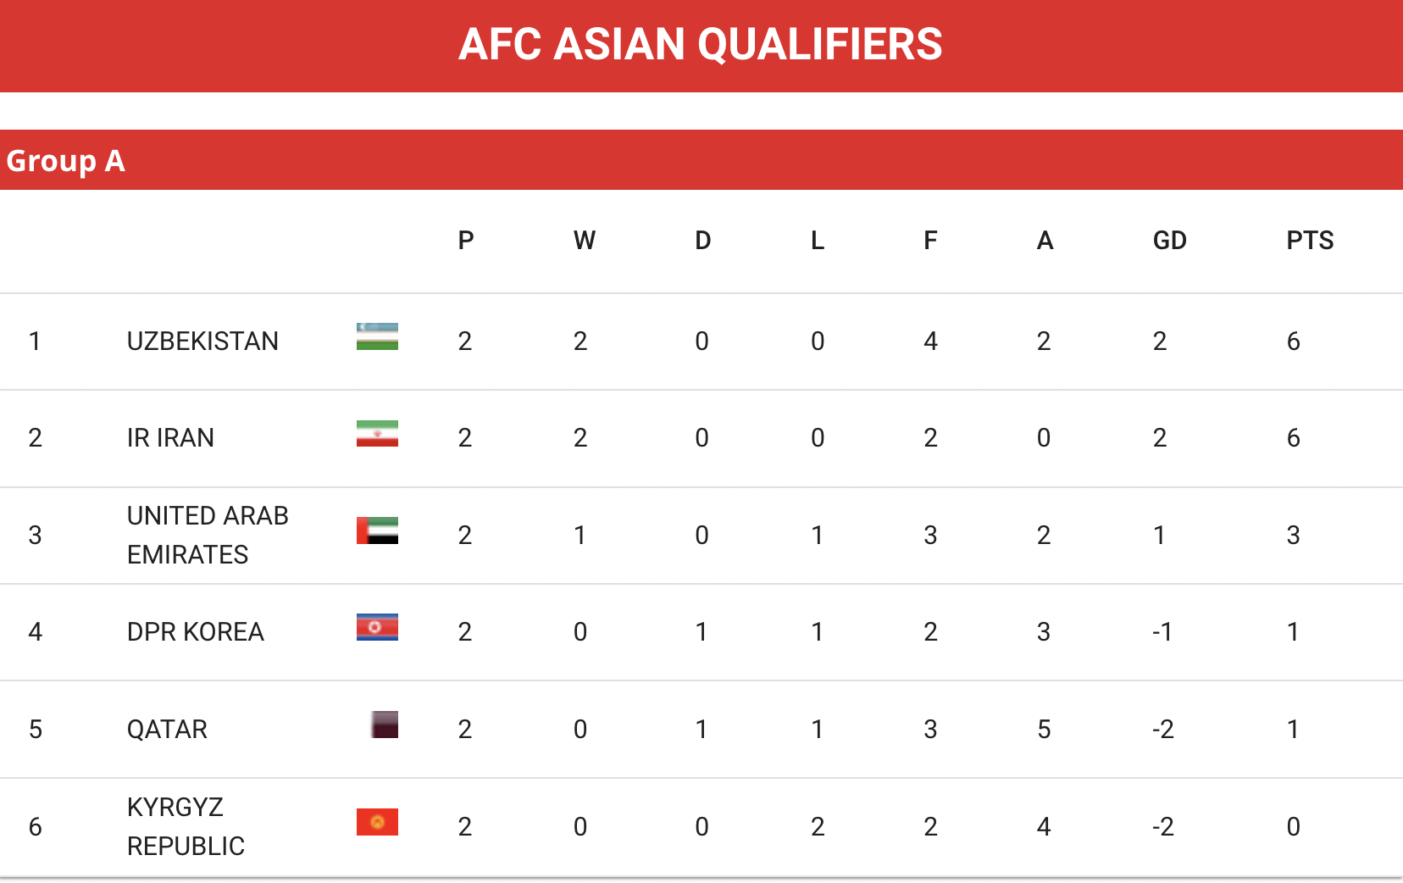Click the GD column header
The width and height of the screenshot is (1403, 883).
pyautogui.click(x=1169, y=241)
